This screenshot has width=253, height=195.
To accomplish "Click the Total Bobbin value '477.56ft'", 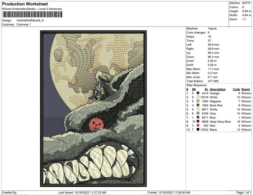I will pyautogui.click(x=213, y=81).
